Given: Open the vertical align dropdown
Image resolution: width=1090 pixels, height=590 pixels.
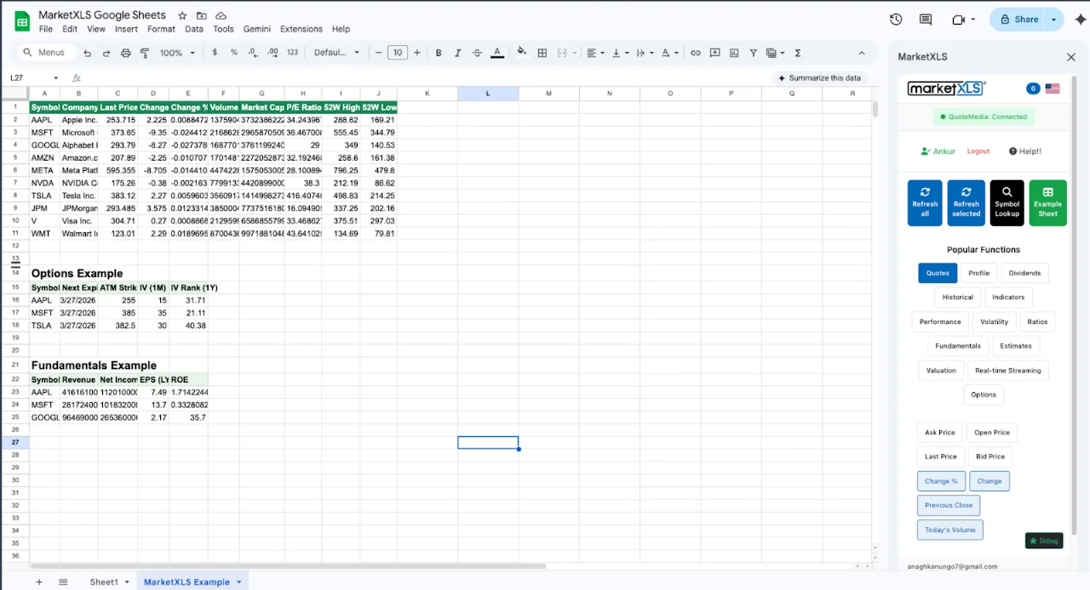Looking at the screenshot, I should (620, 53).
